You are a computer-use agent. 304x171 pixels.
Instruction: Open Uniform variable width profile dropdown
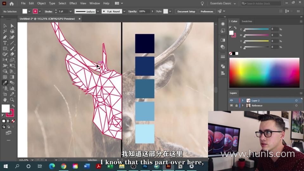pos(98,11)
